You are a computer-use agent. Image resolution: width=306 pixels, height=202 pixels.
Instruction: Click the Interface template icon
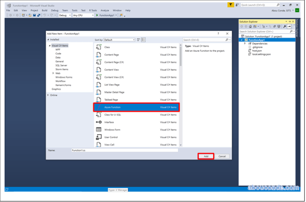coord(99,122)
